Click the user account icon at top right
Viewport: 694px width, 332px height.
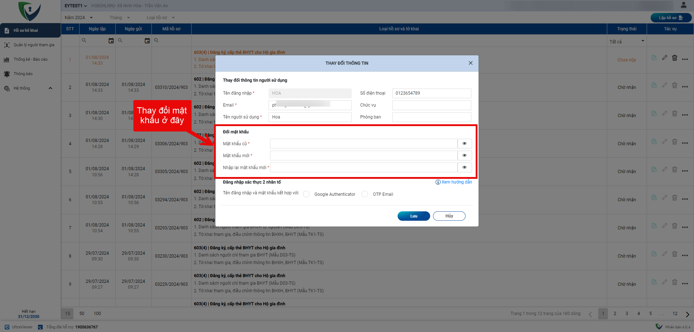683,5
